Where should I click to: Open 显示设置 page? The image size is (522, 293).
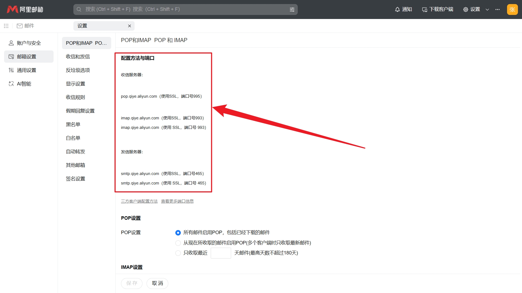point(86,84)
